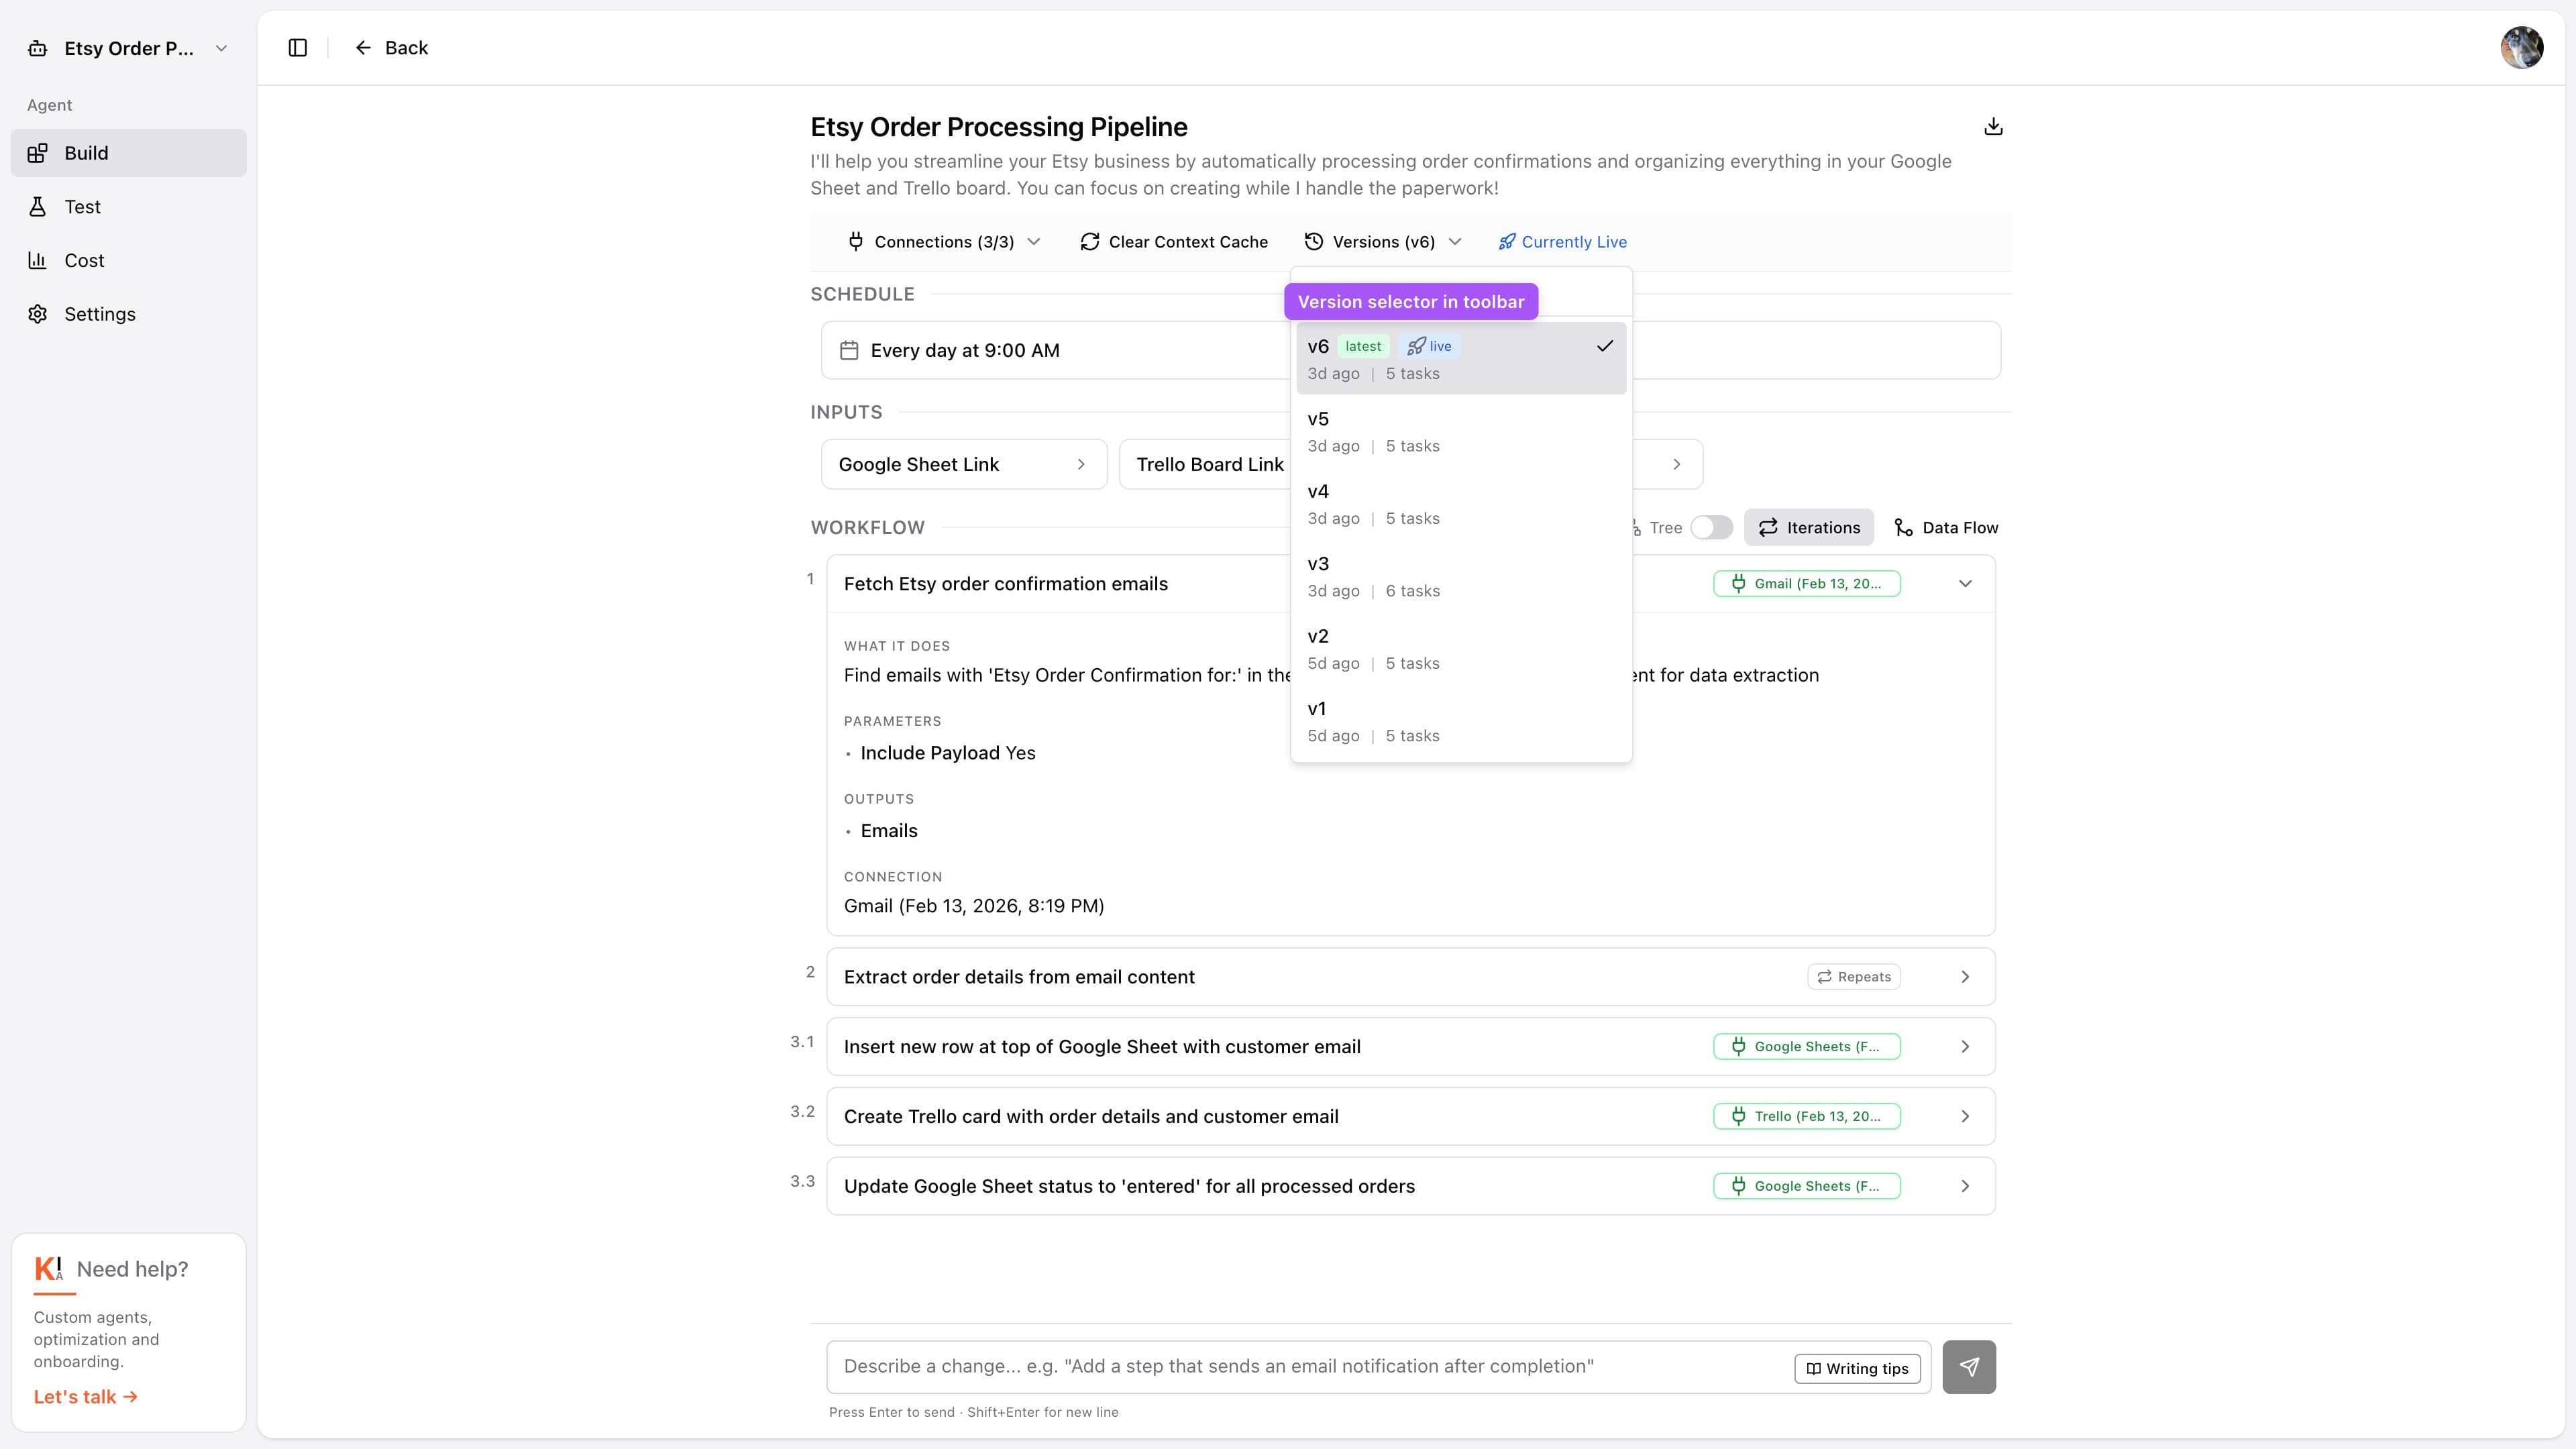Click the describe a change input field
Screen dimensions: 2576x1449
pos(1300,1366)
